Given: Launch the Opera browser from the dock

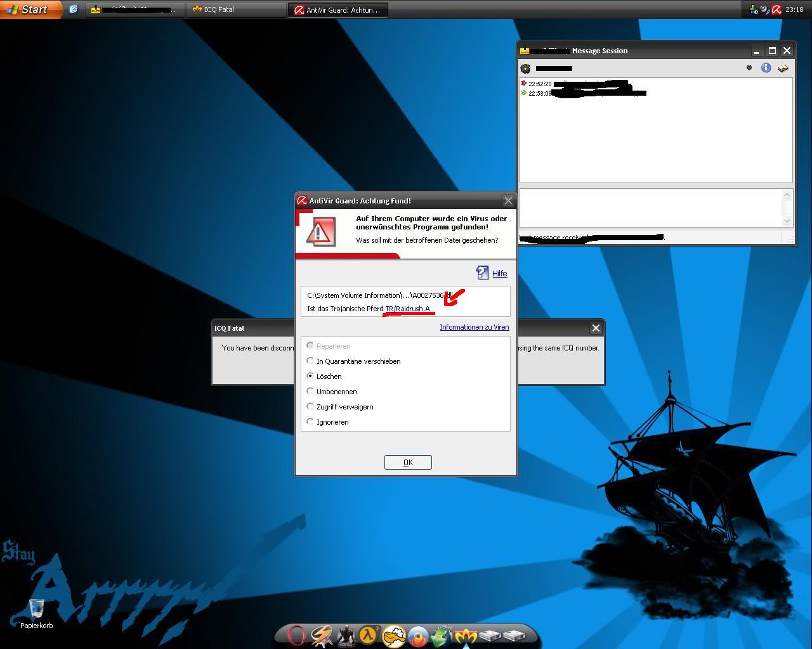Looking at the screenshot, I should click(297, 635).
